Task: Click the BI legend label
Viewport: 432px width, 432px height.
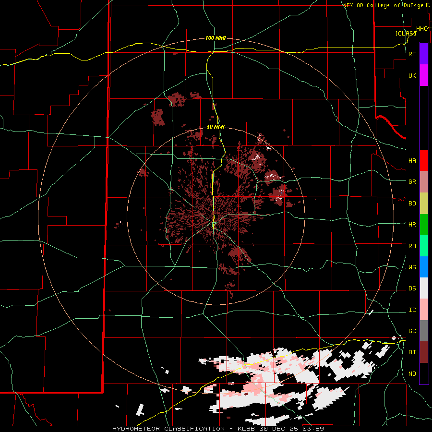Action: [x=412, y=352]
